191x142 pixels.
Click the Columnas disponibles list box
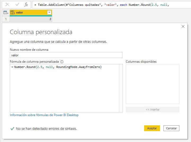152,84
